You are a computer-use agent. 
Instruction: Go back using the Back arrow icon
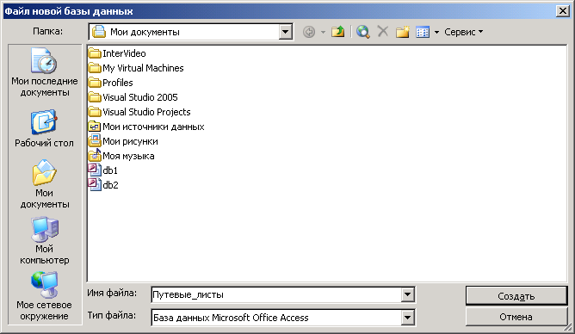coord(309,32)
